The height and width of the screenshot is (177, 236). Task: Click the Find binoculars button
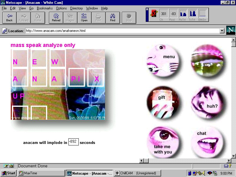113,18
